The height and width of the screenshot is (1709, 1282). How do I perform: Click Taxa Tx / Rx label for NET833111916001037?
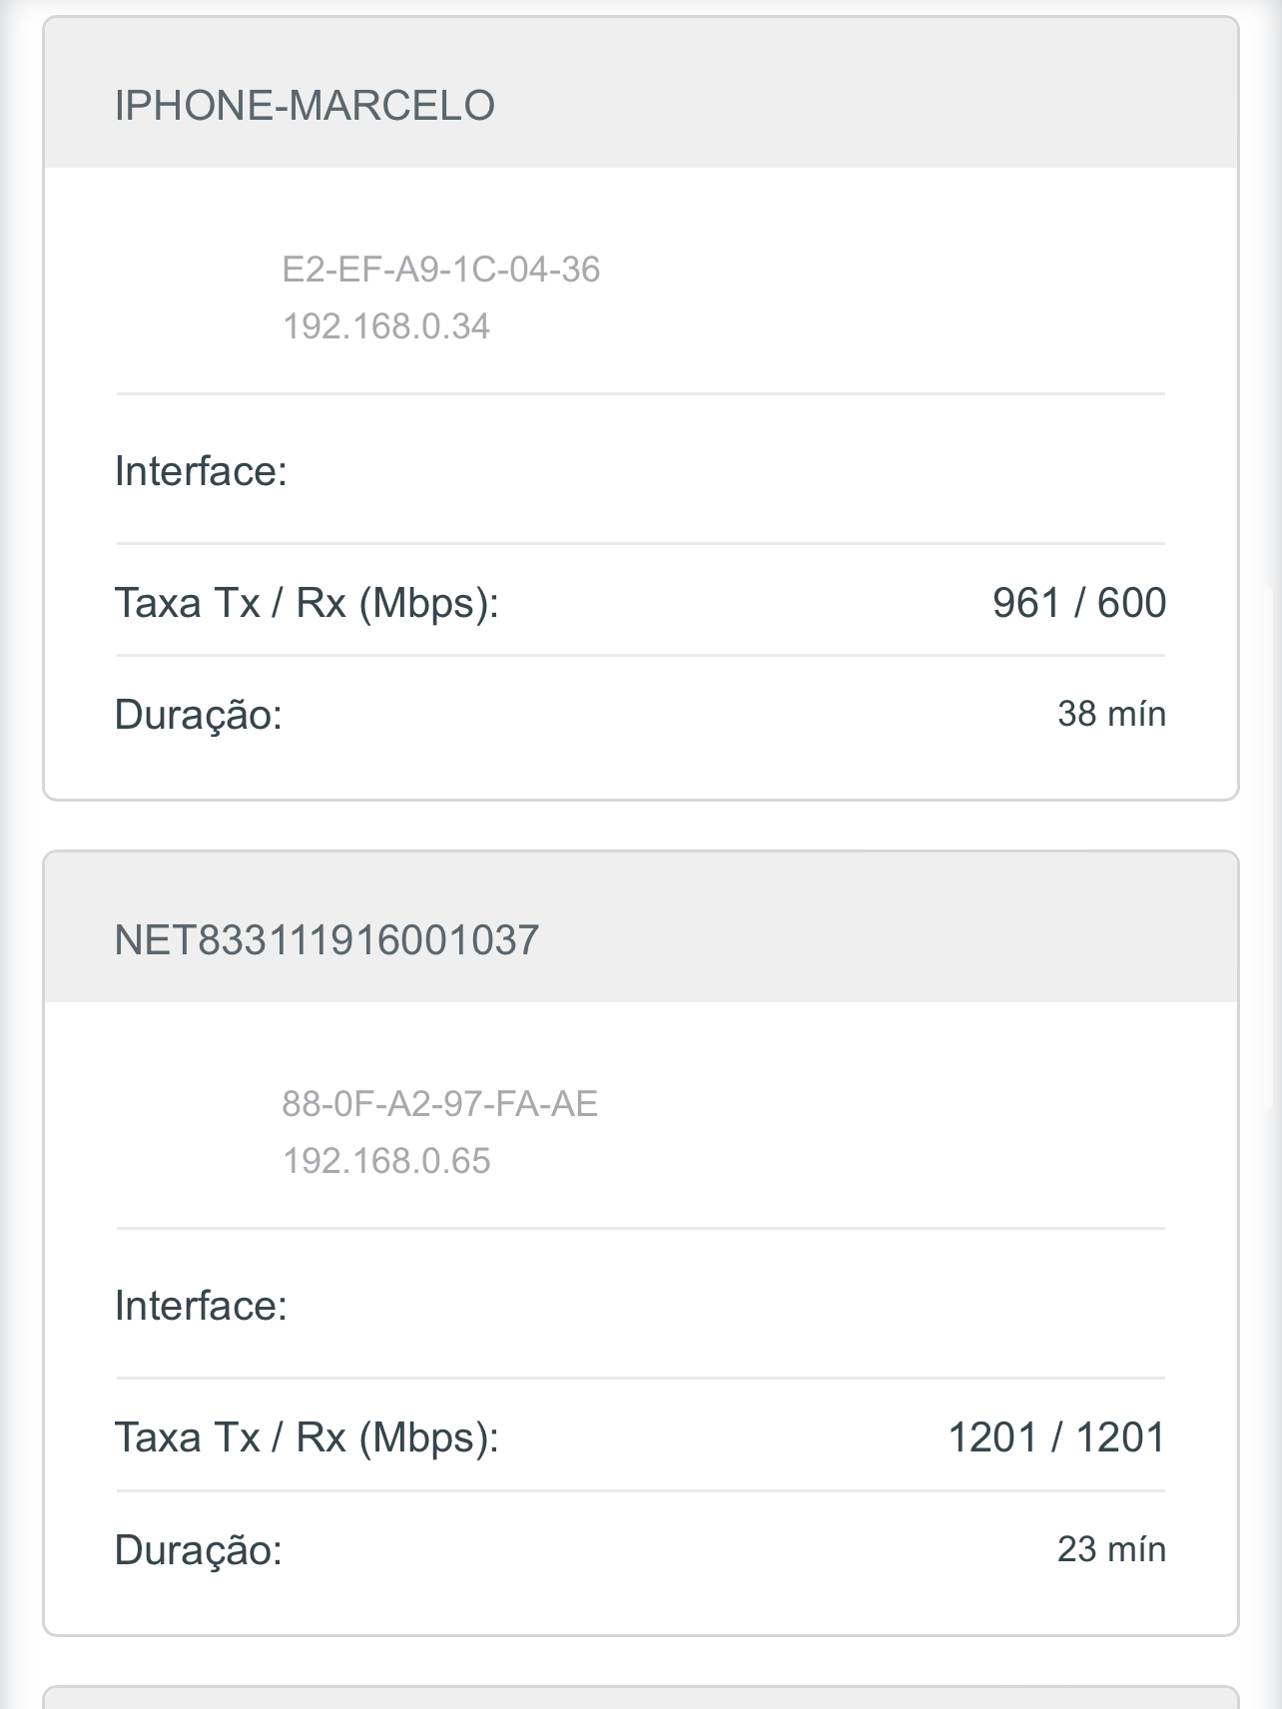click(306, 1437)
